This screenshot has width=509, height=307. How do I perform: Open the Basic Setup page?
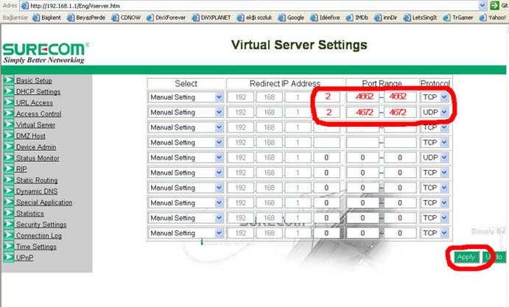pos(34,80)
